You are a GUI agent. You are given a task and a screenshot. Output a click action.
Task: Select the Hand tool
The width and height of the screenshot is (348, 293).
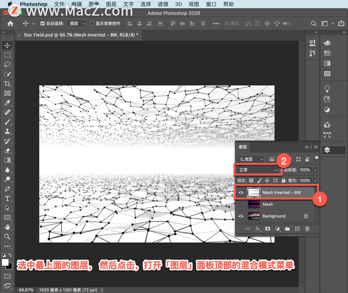pos(7,227)
